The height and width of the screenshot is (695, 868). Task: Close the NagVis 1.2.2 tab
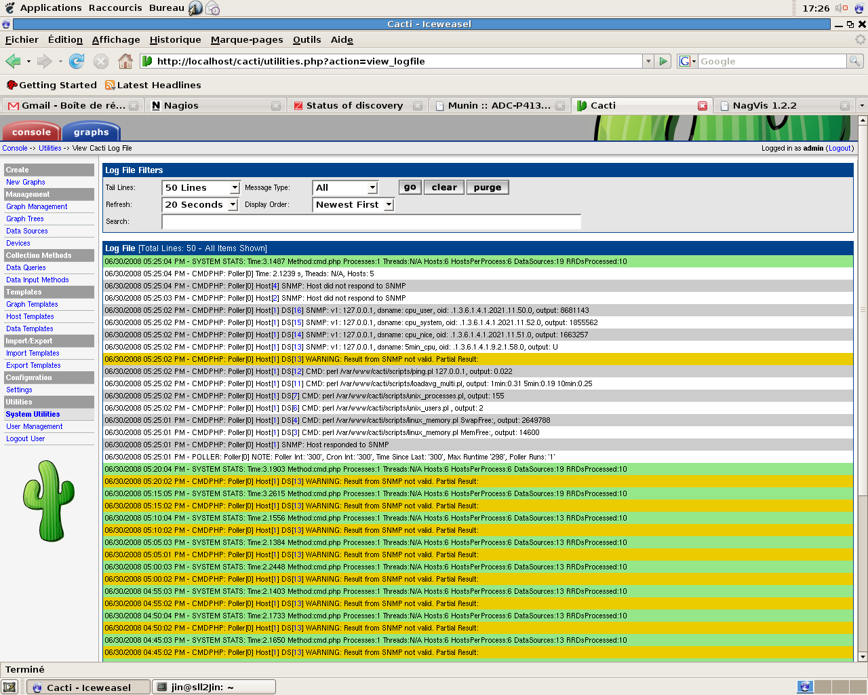(845, 106)
